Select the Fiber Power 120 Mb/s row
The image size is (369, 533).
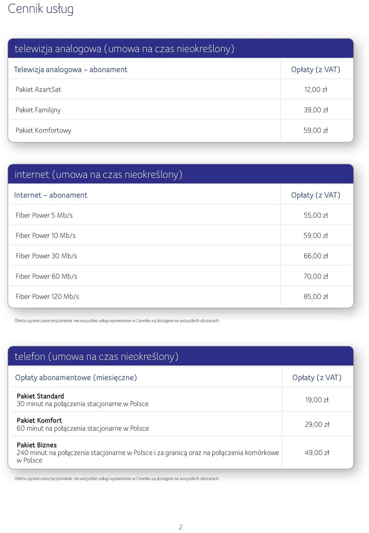pyautogui.click(x=181, y=297)
